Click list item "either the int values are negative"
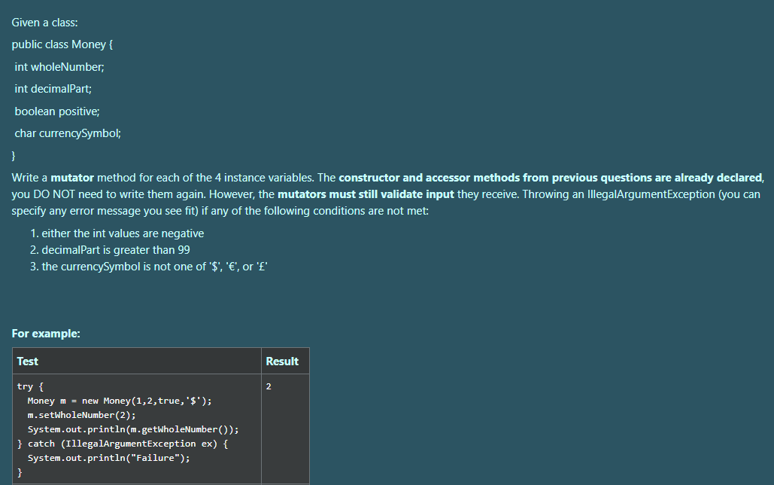Viewport: 774px width, 485px height. tap(123, 233)
